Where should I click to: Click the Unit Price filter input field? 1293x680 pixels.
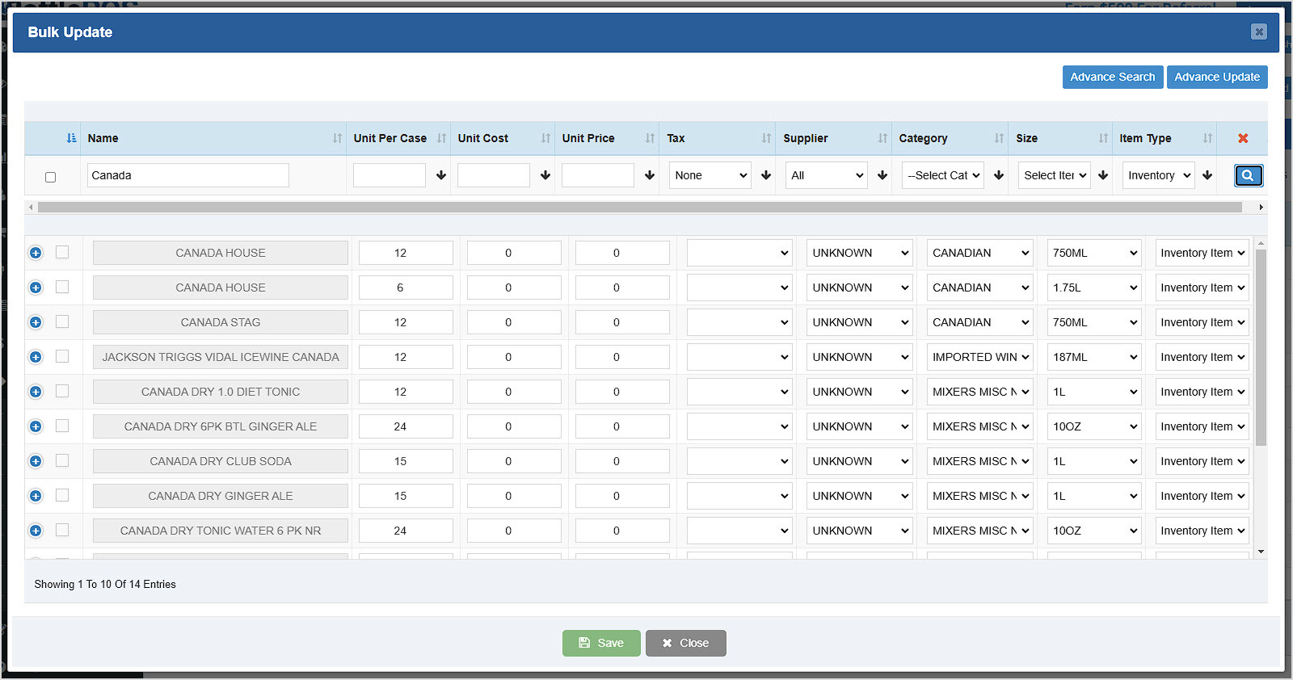pos(598,175)
